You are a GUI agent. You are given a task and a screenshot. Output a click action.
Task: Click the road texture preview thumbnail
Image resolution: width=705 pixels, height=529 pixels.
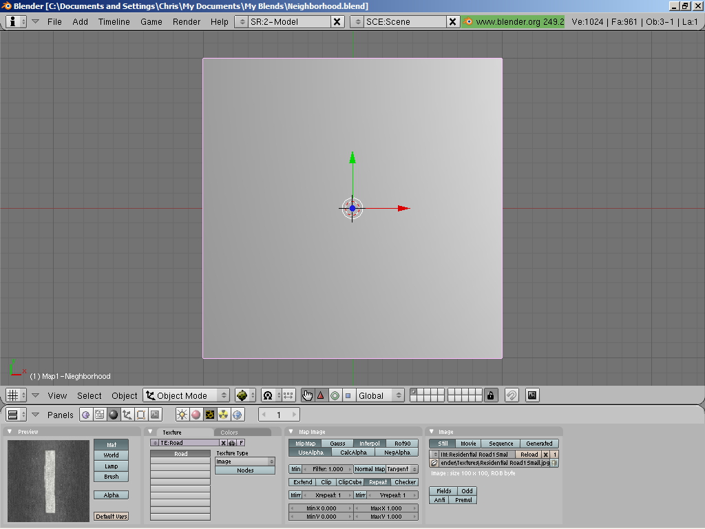pyautogui.click(x=49, y=481)
